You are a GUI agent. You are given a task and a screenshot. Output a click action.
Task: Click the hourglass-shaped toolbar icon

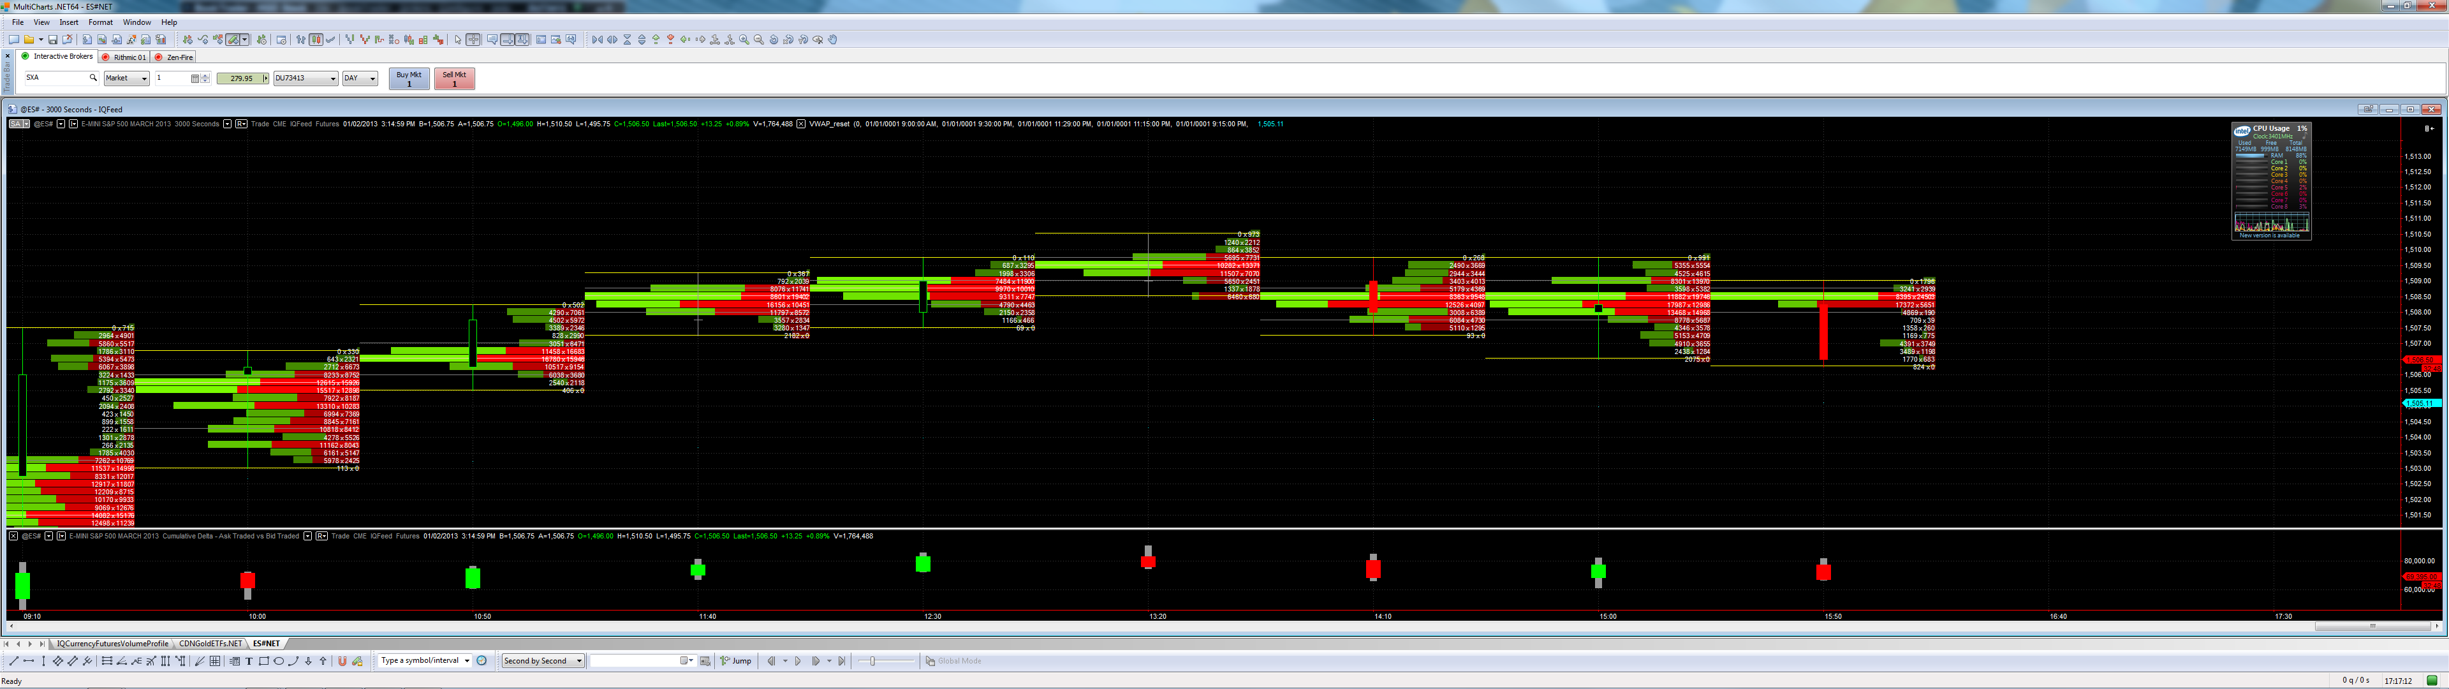(x=628, y=40)
